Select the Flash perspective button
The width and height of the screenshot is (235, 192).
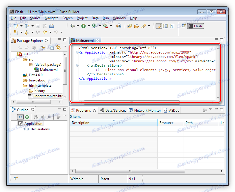pos(195,26)
